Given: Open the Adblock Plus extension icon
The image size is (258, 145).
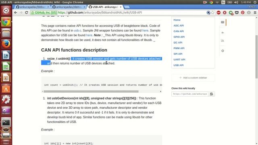Looking at the screenshot, I should tap(218, 12).
